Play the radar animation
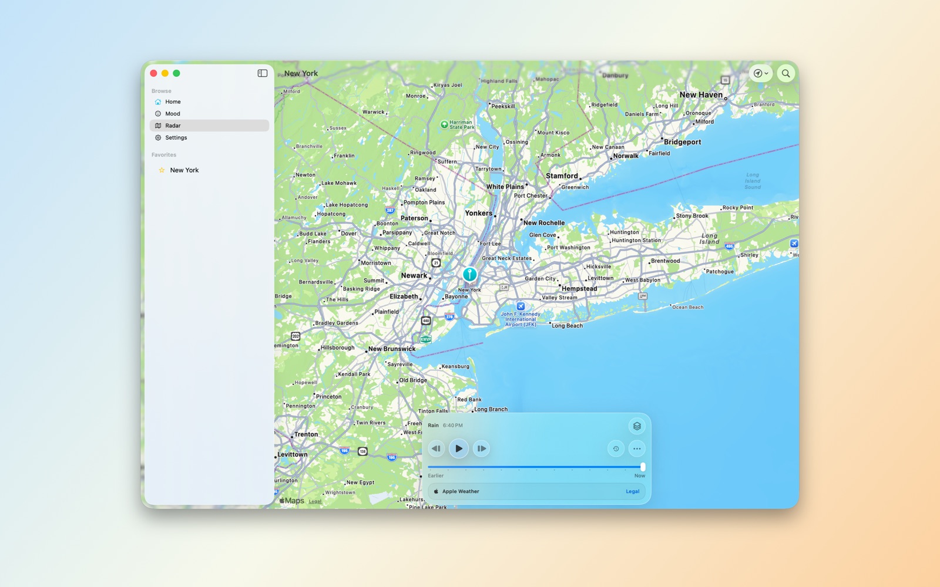Image resolution: width=940 pixels, height=587 pixels. coord(459,448)
